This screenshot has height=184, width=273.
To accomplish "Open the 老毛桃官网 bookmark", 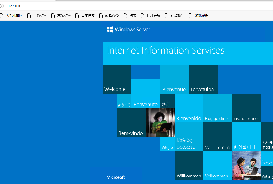I will click(11, 16).
